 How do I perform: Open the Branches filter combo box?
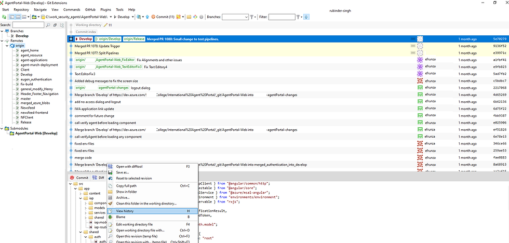235,17
